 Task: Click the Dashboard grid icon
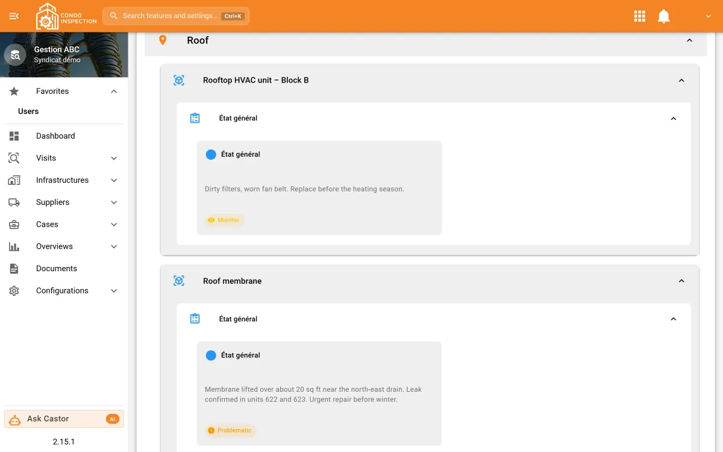[x=14, y=136]
